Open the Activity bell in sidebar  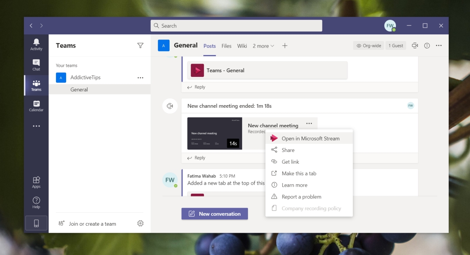pyautogui.click(x=36, y=45)
